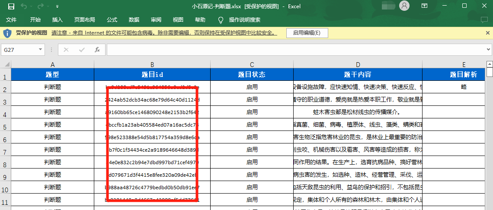Click the Redo arrow icon
The image size is (493, 210).
[41, 6]
